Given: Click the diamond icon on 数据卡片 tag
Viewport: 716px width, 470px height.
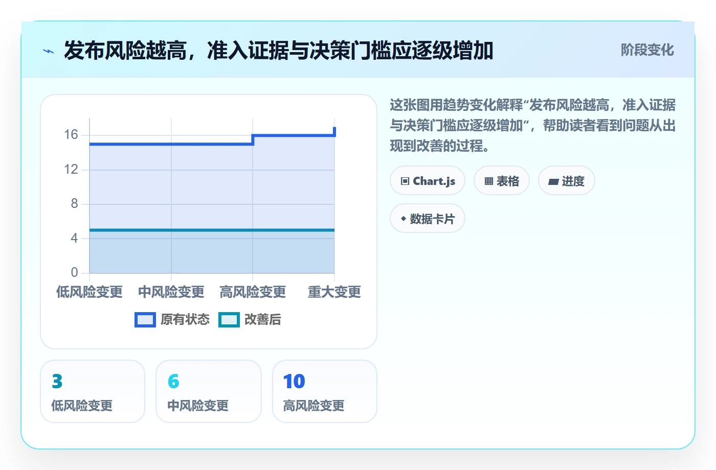Looking at the screenshot, I should 404,219.
